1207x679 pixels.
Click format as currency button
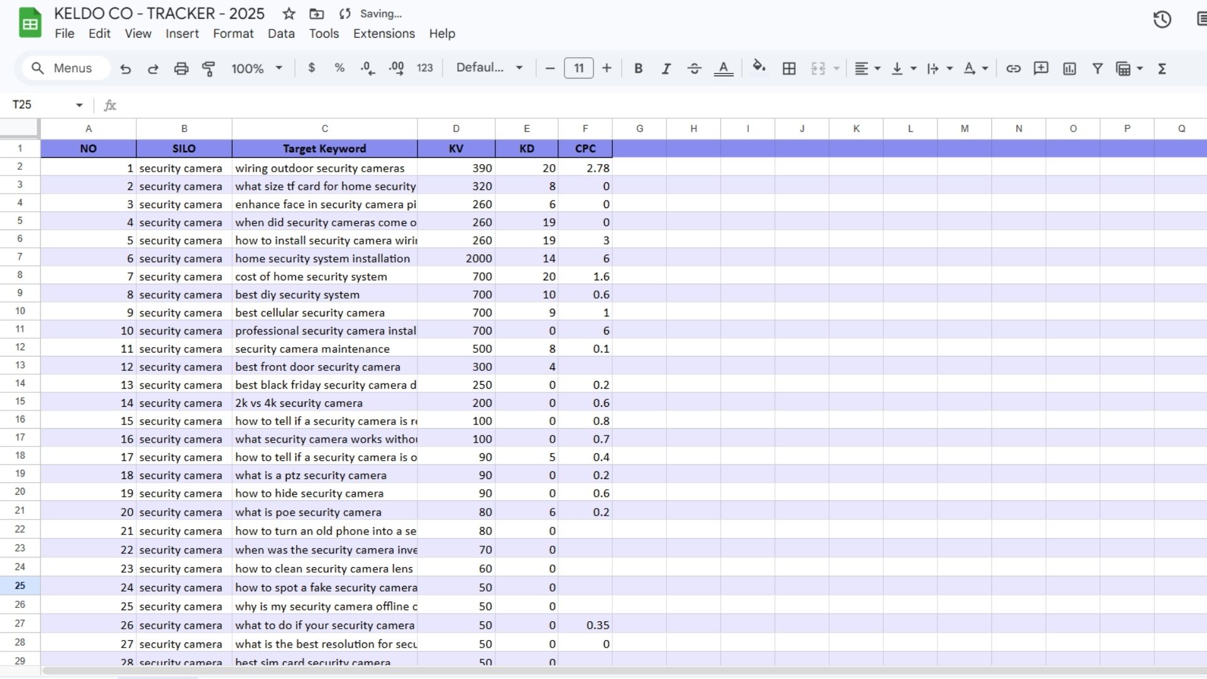tap(312, 68)
